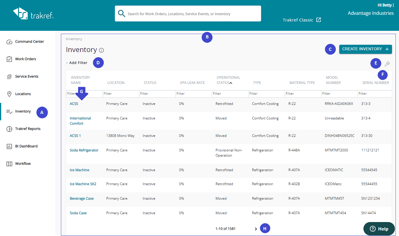Screen dimensions: 399x236
Task: Click the Command Center gauge icon
Action: [9, 42]
